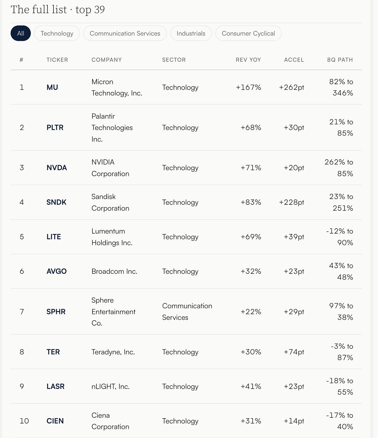Open the MU ticker link
The width and height of the screenshot is (378, 438).
[52, 87]
